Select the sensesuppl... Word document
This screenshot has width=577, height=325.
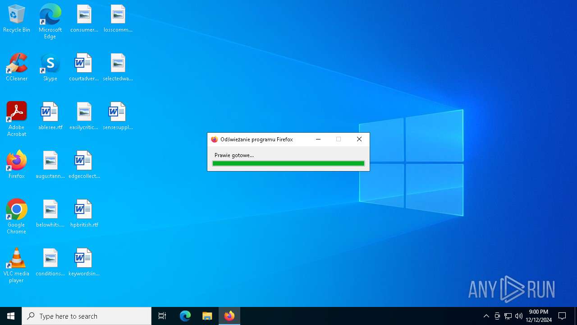tap(118, 116)
